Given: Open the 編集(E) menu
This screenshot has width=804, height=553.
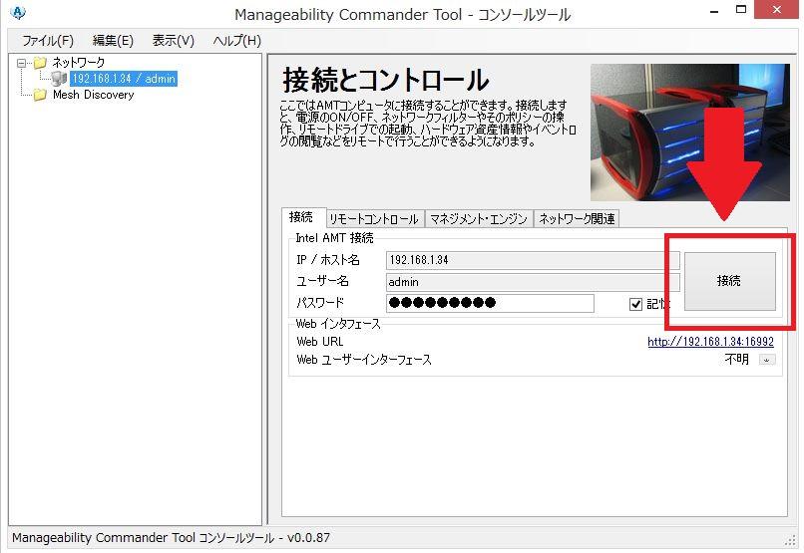Looking at the screenshot, I should point(113,41).
